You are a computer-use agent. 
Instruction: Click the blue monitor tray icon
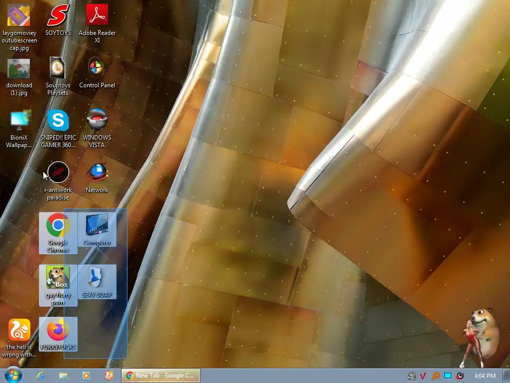448,376
